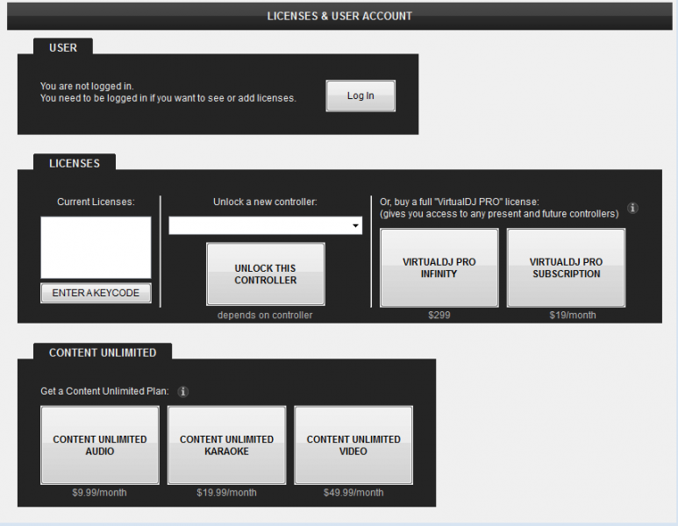Screen dimensions: 678x526
Task: Click 'depends on controller' text
Action: [x=265, y=315]
